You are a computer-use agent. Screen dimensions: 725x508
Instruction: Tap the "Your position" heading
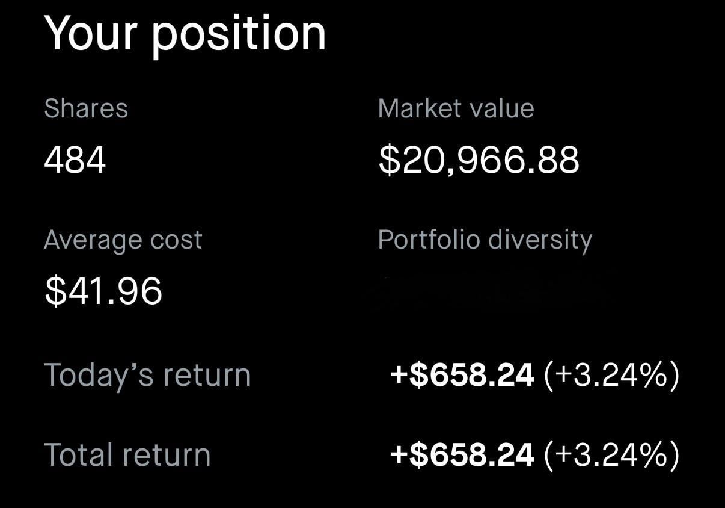pyautogui.click(x=185, y=34)
